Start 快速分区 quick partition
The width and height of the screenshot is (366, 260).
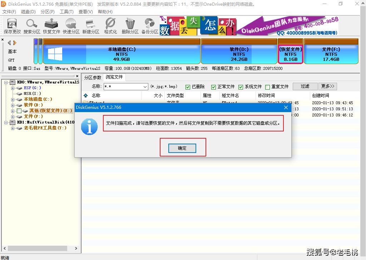[71, 26]
